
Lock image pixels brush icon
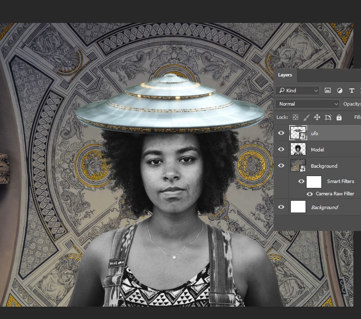(306, 117)
